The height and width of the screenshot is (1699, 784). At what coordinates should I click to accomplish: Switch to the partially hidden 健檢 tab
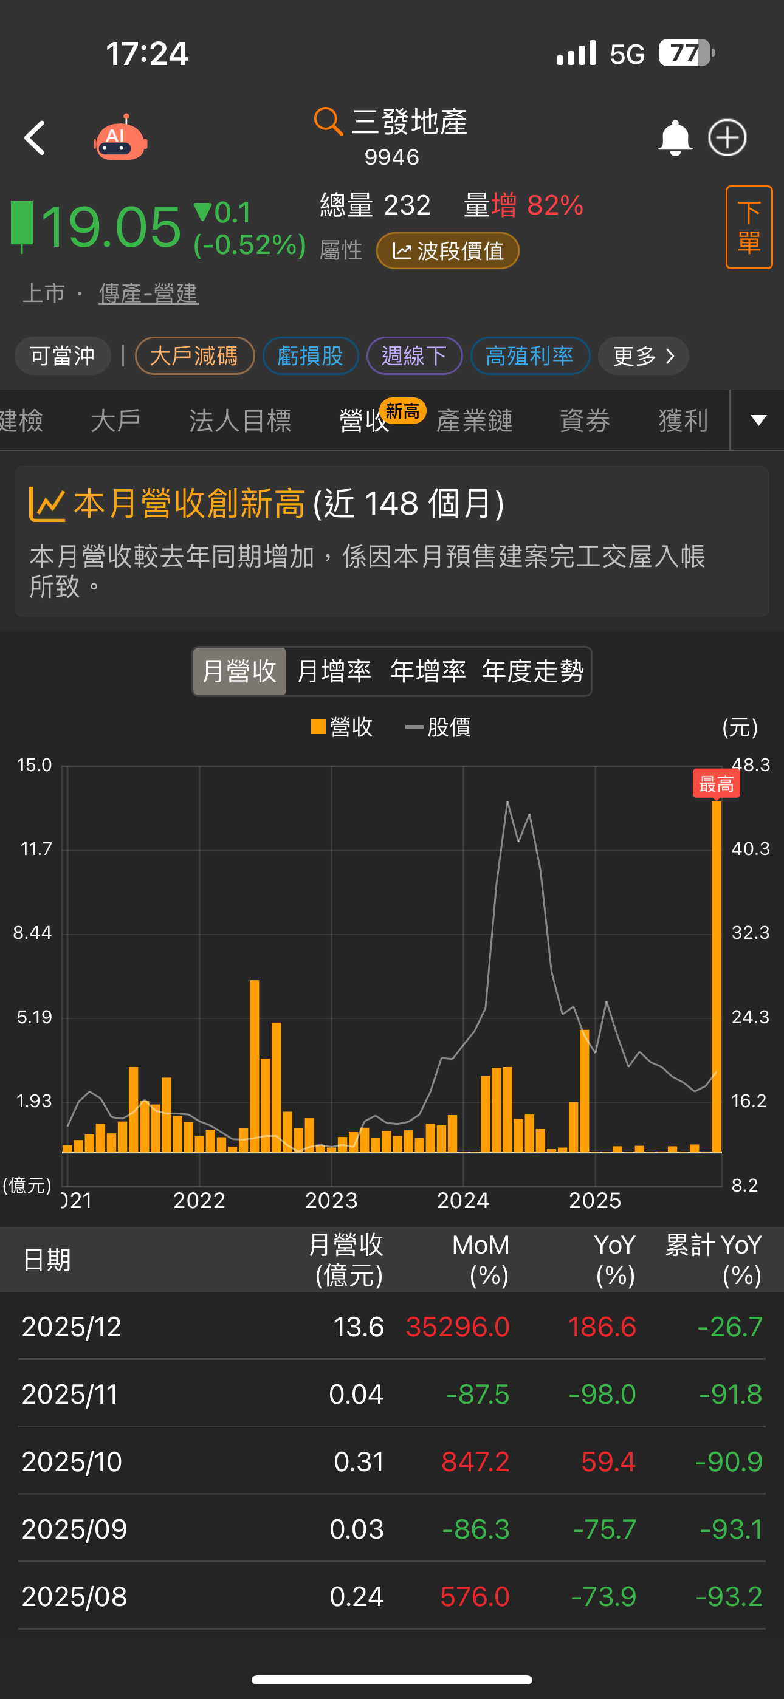[x=21, y=420]
